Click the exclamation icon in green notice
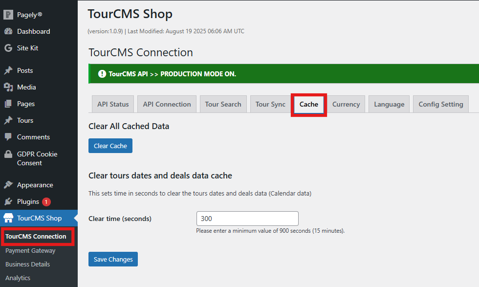This screenshot has width=479, height=287. click(102, 74)
